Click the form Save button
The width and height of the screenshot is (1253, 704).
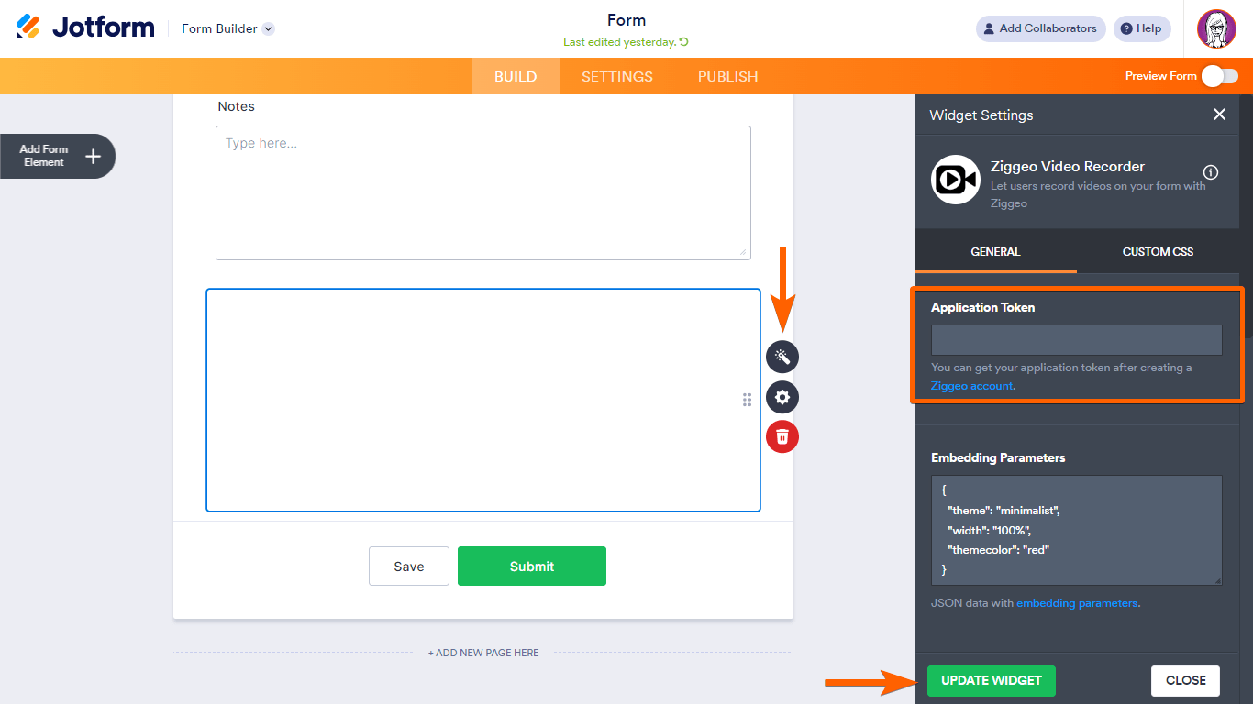(409, 566)
